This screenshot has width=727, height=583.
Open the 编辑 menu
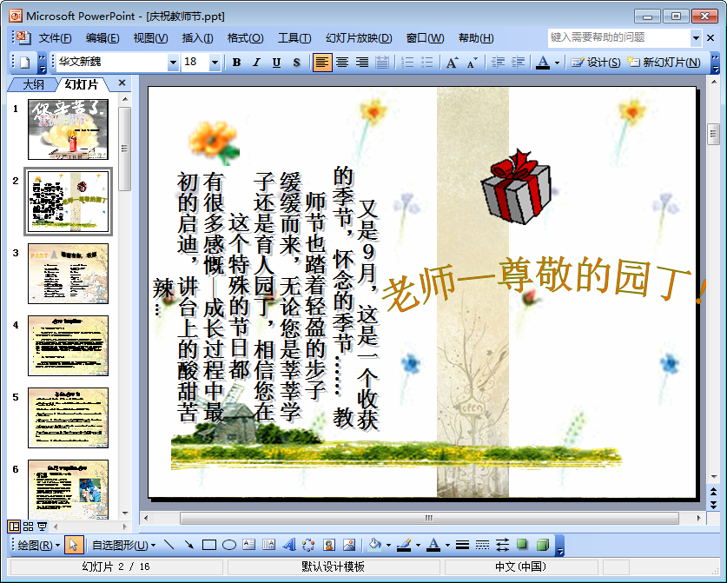tap(102, 38)
